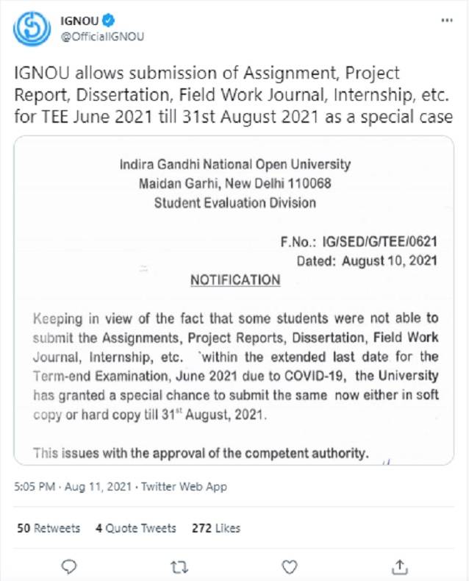Click the NOTIFICATION heading in the image
The image size is (469, 581).
tap(235, 280)
